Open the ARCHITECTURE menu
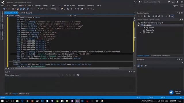The width and height of the screenshot is (184, 103). (70, 5)
